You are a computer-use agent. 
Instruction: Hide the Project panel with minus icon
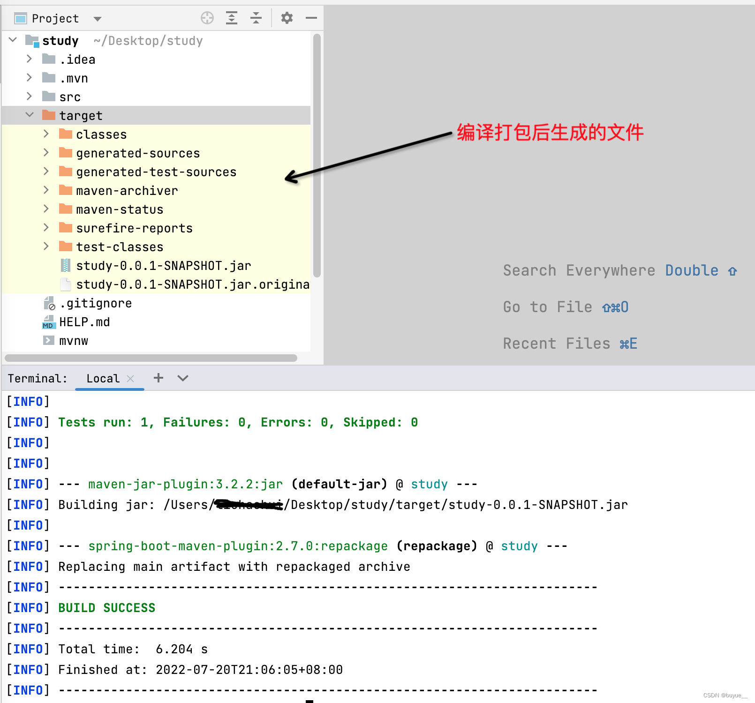point(311,18)
